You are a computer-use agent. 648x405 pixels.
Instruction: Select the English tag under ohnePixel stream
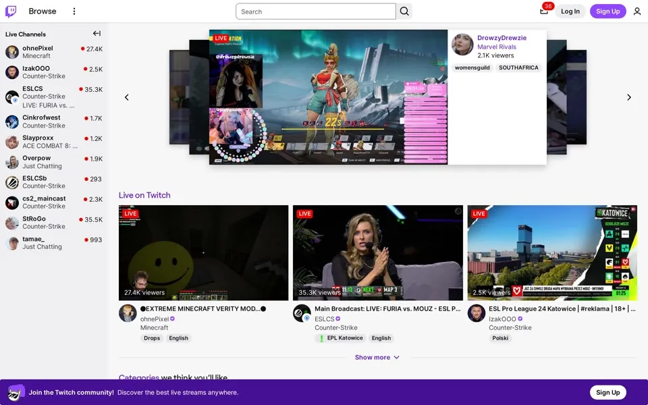pos(178,338)
